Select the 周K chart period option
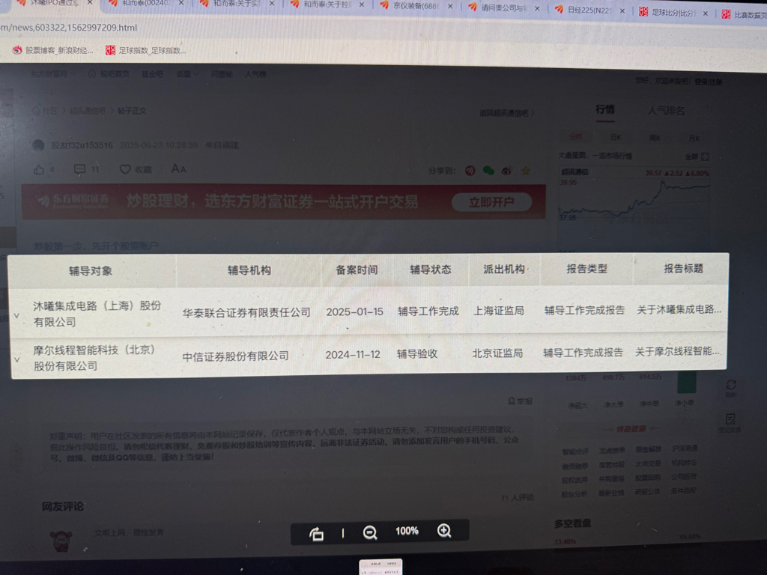 655,138
